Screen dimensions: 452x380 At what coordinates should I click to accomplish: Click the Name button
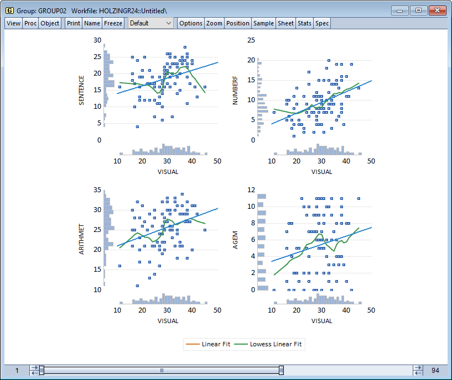tap(92, 23)
